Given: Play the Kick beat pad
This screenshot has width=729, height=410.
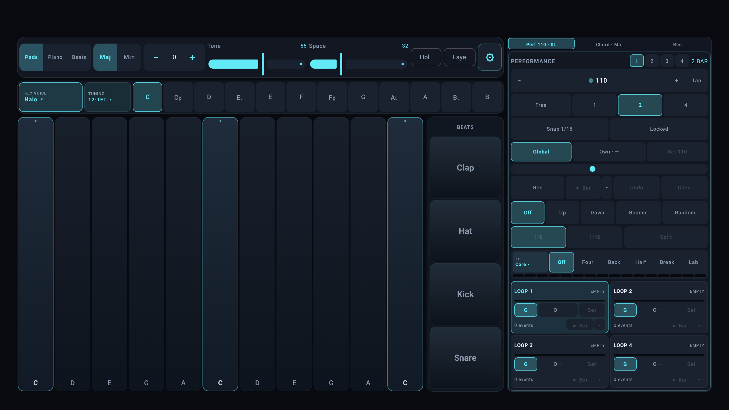Looking at the screenshot, I should pos(465,294).
